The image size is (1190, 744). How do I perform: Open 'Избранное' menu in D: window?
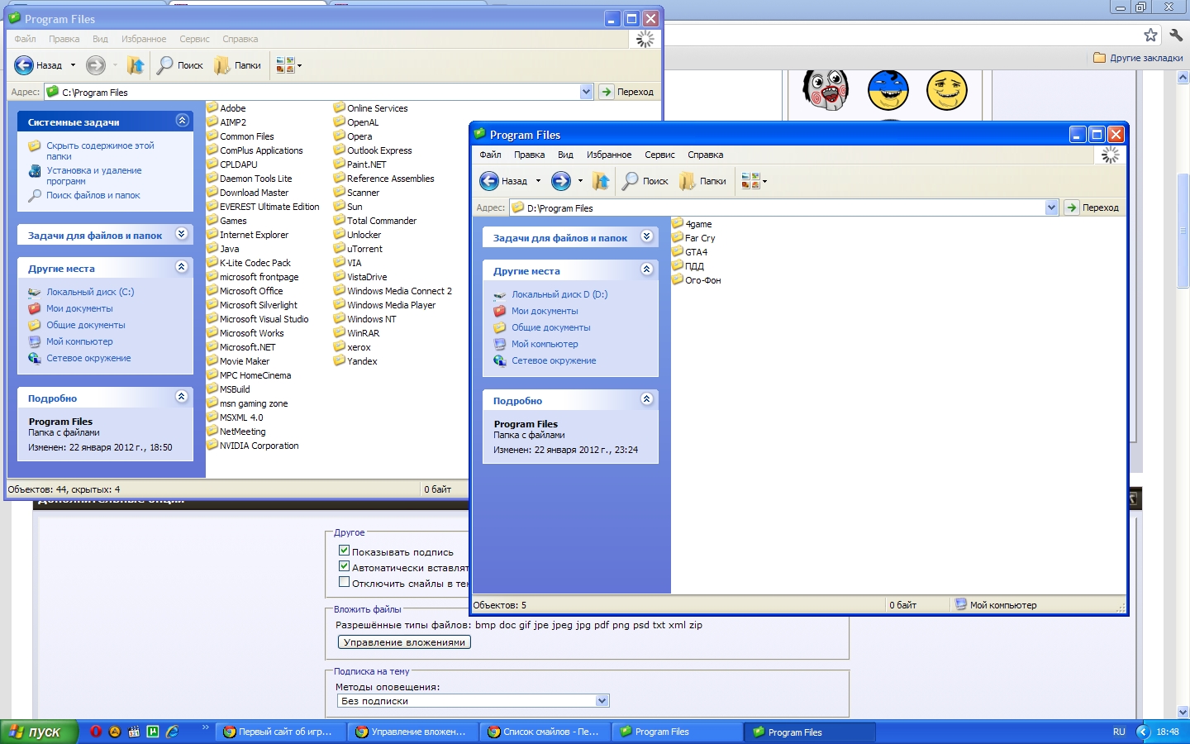pyautogui.click(x=608, y=155)
